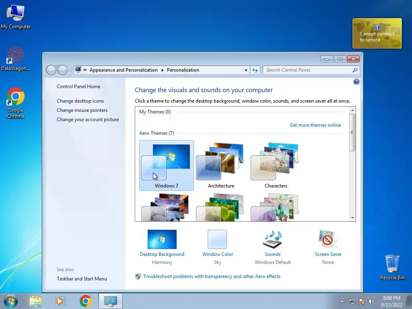This screenshot has width=412, height=309.
Task: Click the Desktop Background text link
Action: pyautogui.click(x=162, y=254)
